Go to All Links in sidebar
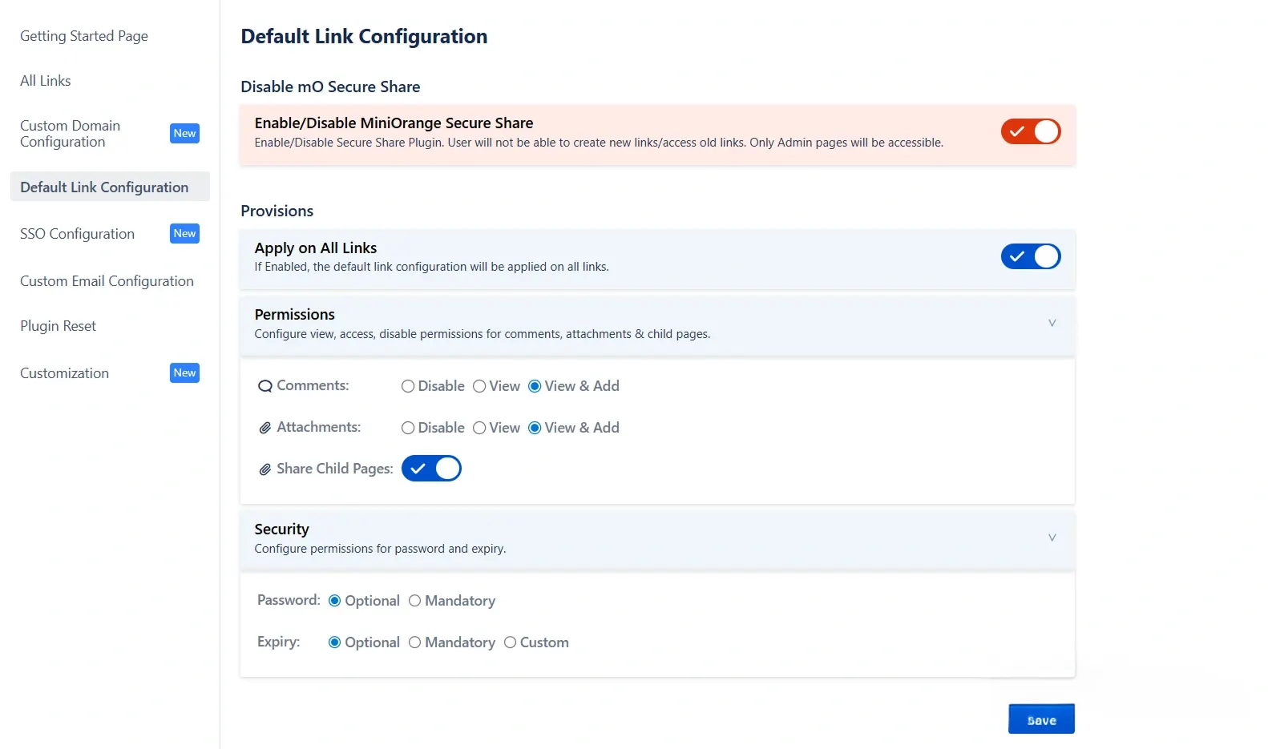 [46, 81]
